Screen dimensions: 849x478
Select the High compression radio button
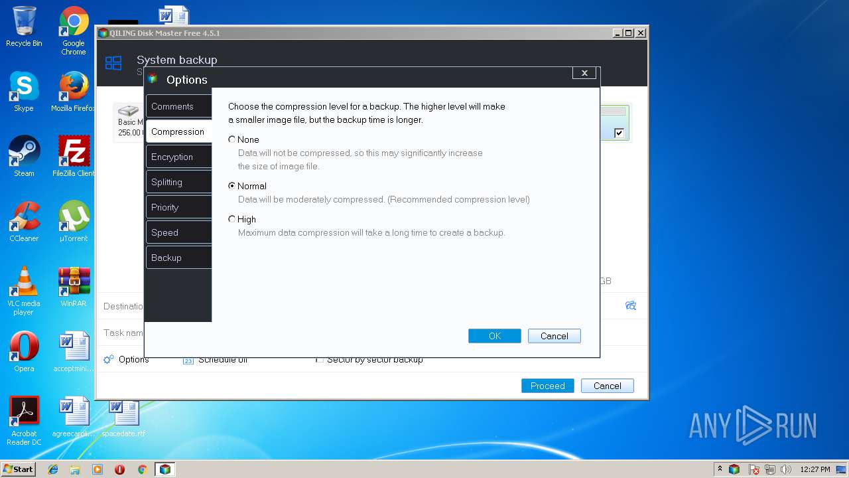[x=231, y=219]
